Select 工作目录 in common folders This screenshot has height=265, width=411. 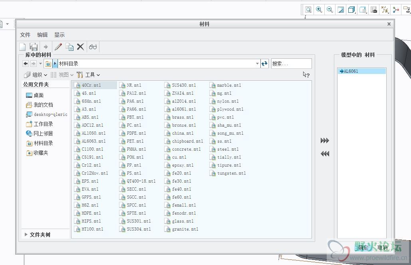[x=43, y=124]
